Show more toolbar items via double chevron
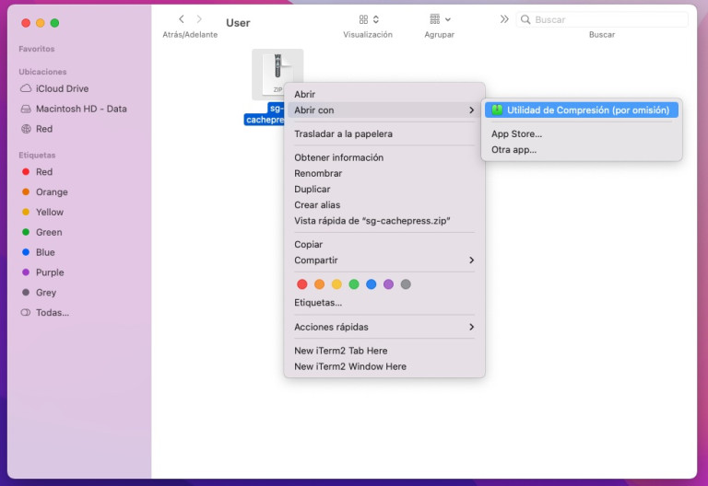 point(504,19)
